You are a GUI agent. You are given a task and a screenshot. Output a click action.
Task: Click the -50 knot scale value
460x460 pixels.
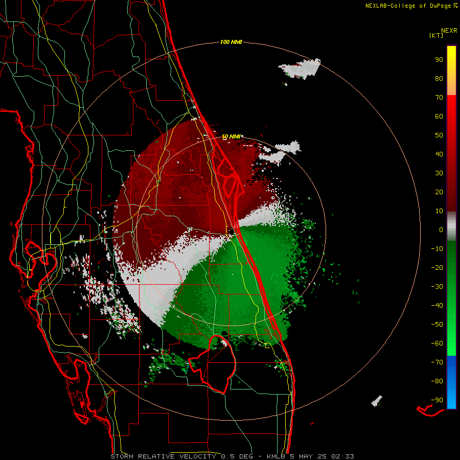click(437, 325)
